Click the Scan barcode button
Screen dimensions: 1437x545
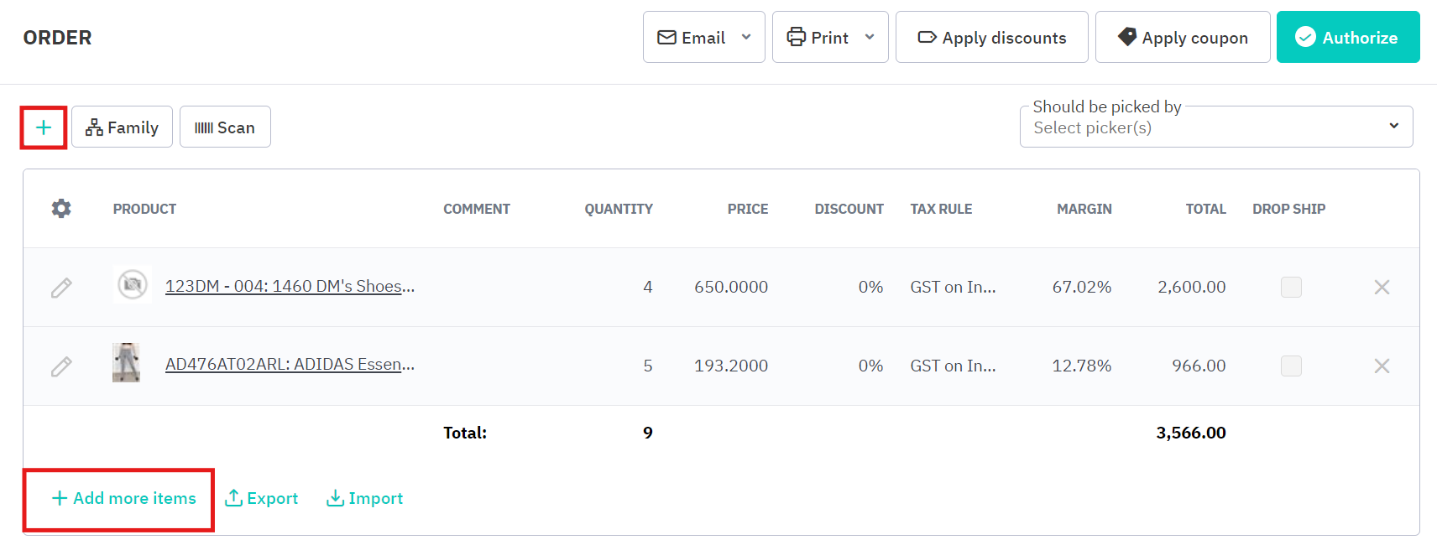(x=225, y=127)
